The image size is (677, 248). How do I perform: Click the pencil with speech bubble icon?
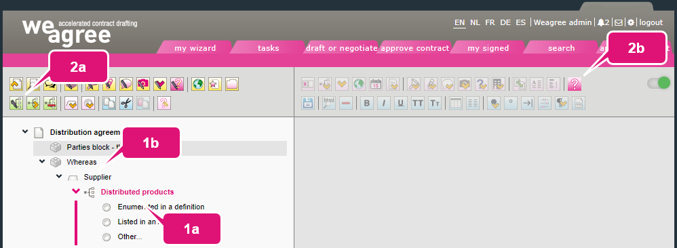coord(126,84)
